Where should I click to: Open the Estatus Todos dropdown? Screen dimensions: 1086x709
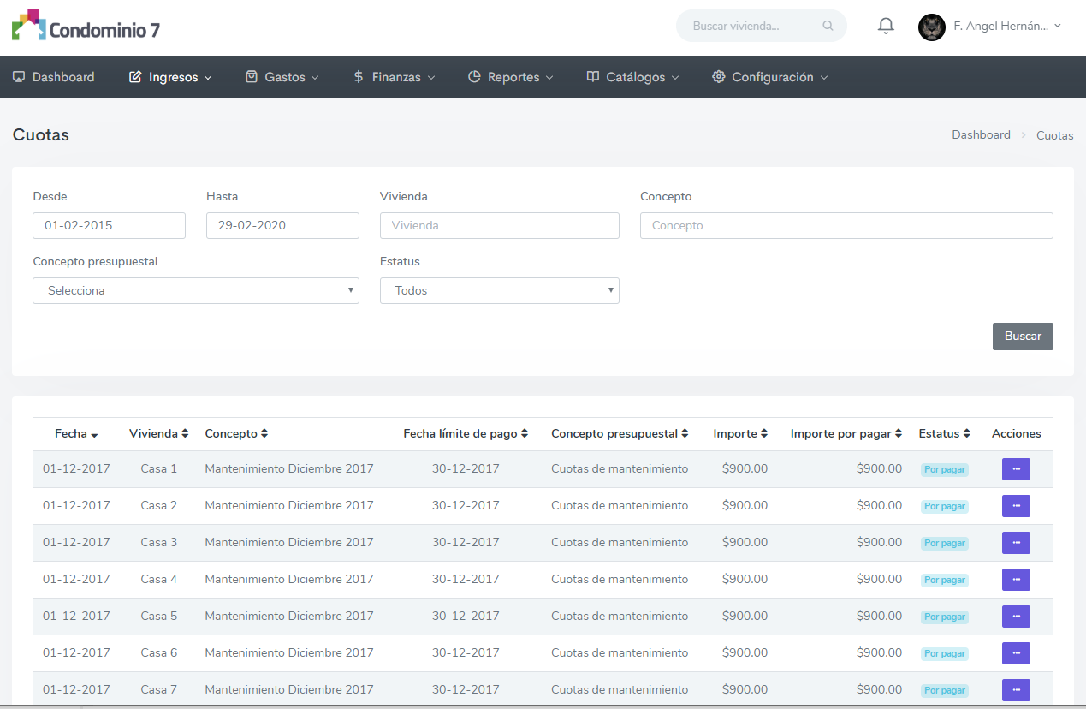499,291
